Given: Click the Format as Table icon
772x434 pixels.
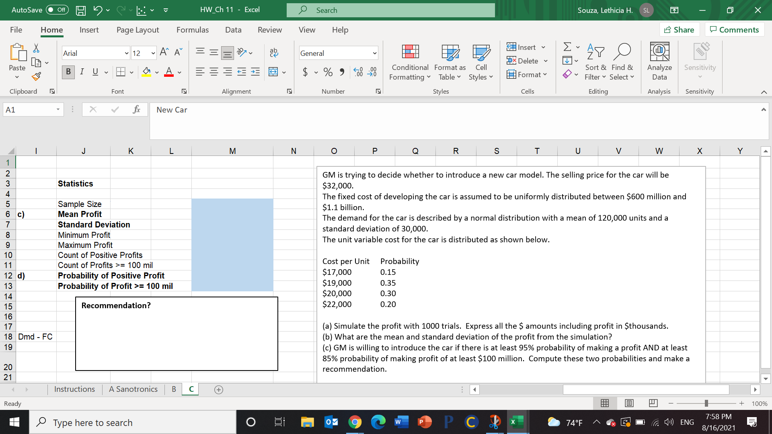Looking at the screenshot, I should tap(450, 62).
